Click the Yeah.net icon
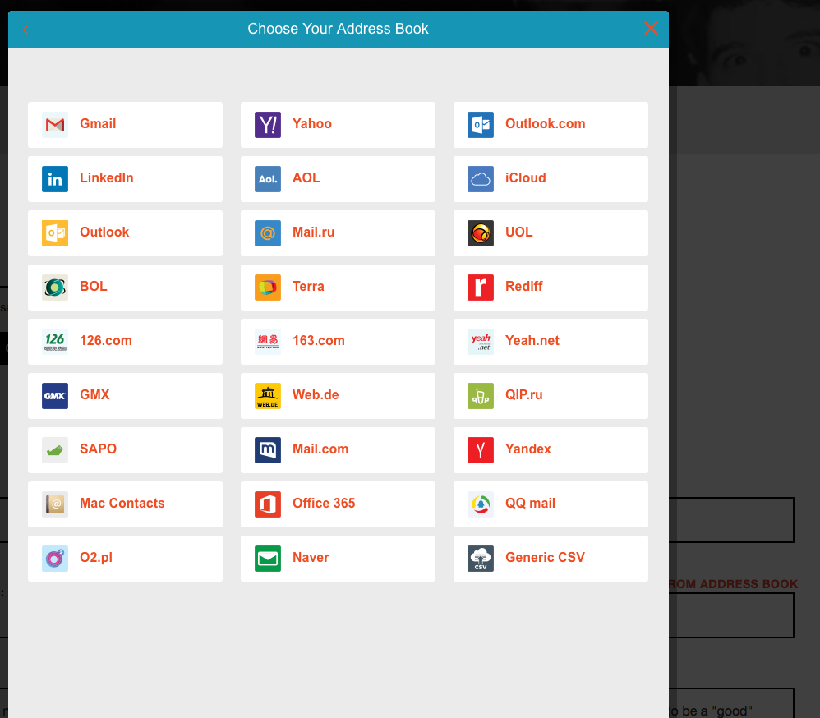The image size is (820, 718). coord(481,342)
